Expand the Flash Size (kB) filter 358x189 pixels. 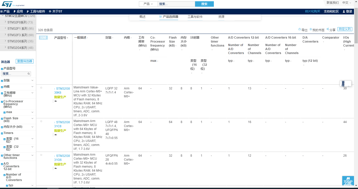pyautogui.click(x=32, y=118)
